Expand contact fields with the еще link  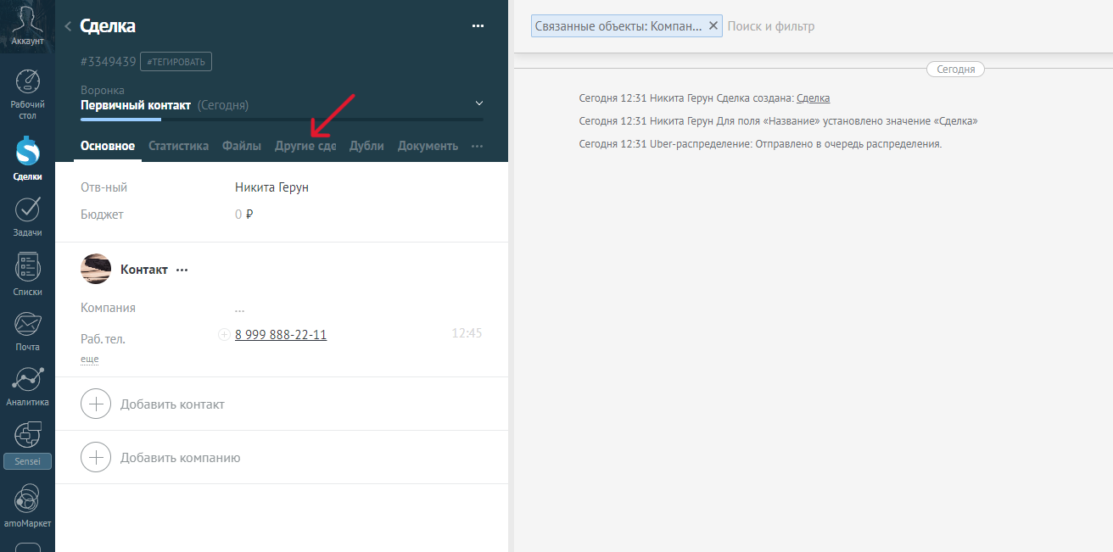click(x=90, y=360)
